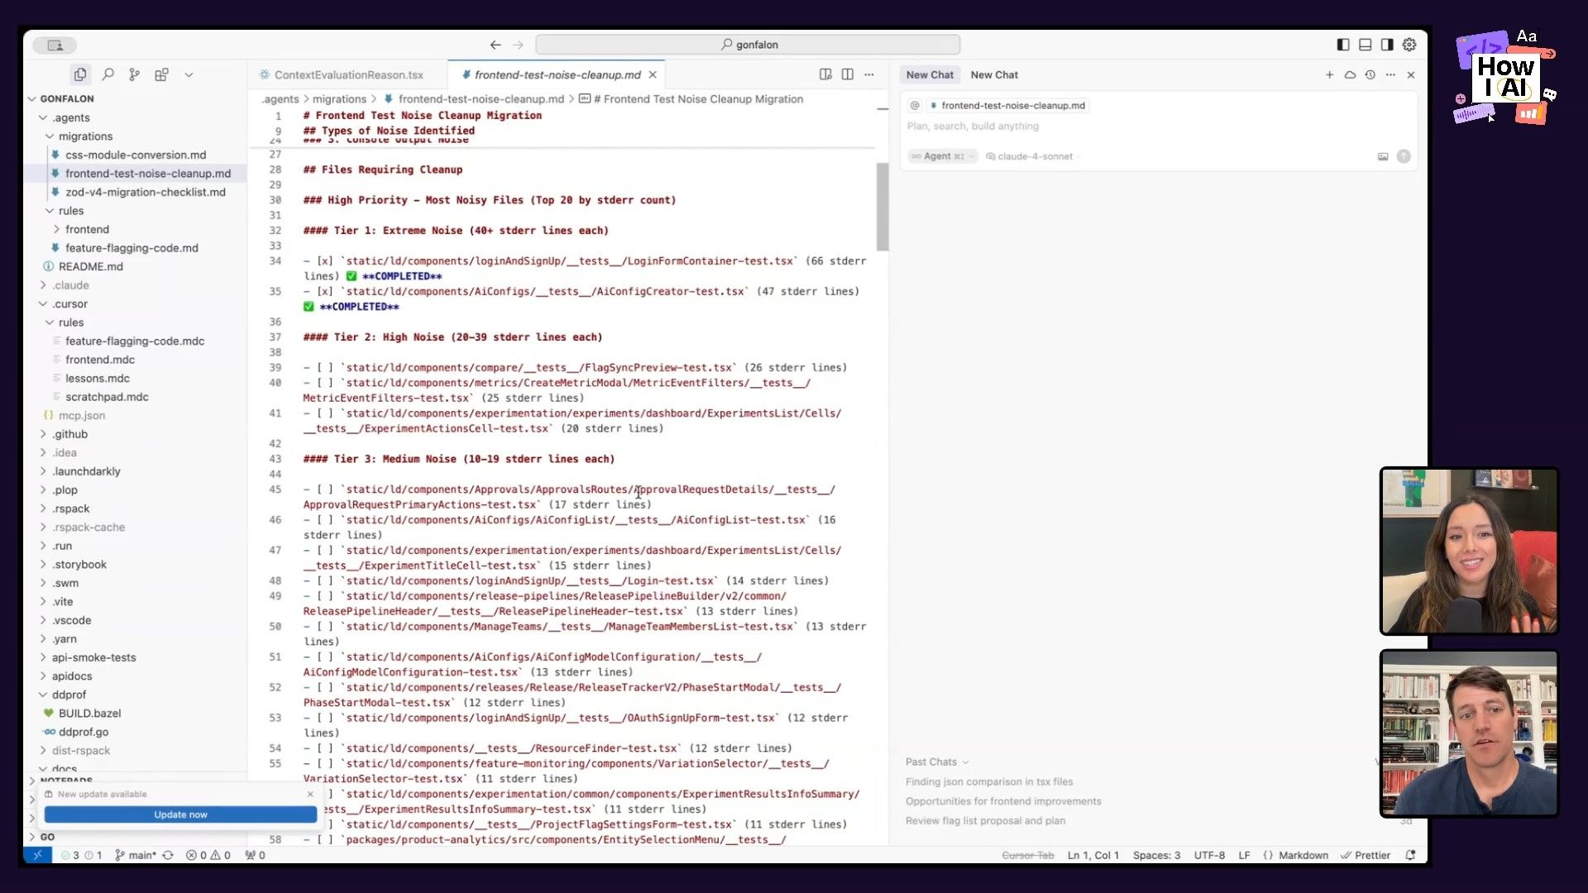Expand the frontend folder under rules
The width and height of the screenshot is (1588, 893).
(x=56, y=229)
